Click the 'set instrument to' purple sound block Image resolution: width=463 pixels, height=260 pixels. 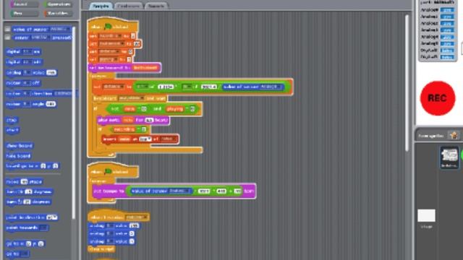[x=124, y=68]
